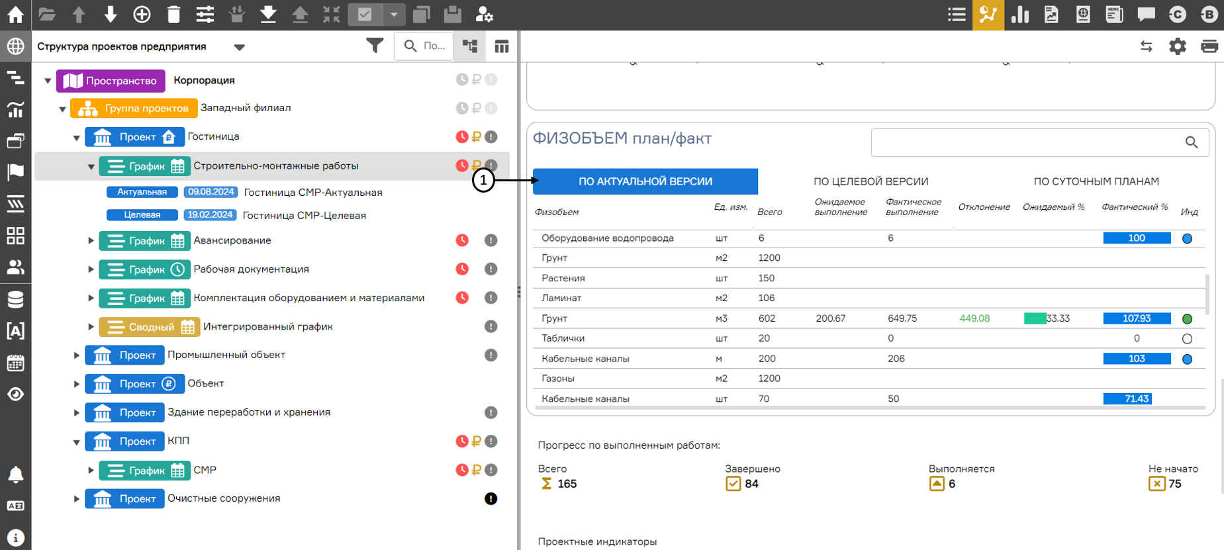The image size is (1224, 550).
Task: Select ПО АКТУАЛЬНОЙ ВЕРСИИ tab
Action: (x=645, y=181)
